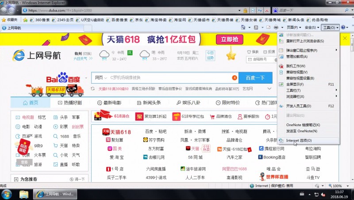Click the 百度一下 search button
Image resolution: width=354 pixels, height=200 pixels.
tap(255, 78)
